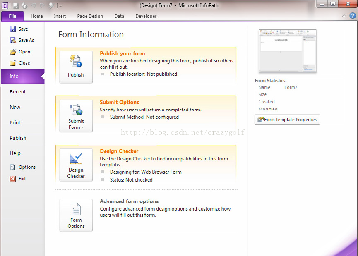Collapse the ribbon with the chevron arrow
This screenshot has width=358, height=256.
[x=344, y=16]
